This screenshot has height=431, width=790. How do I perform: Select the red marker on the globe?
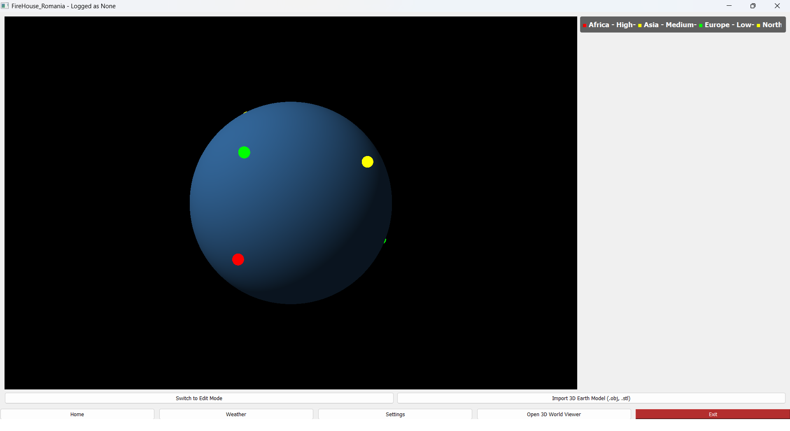point(238,259)
